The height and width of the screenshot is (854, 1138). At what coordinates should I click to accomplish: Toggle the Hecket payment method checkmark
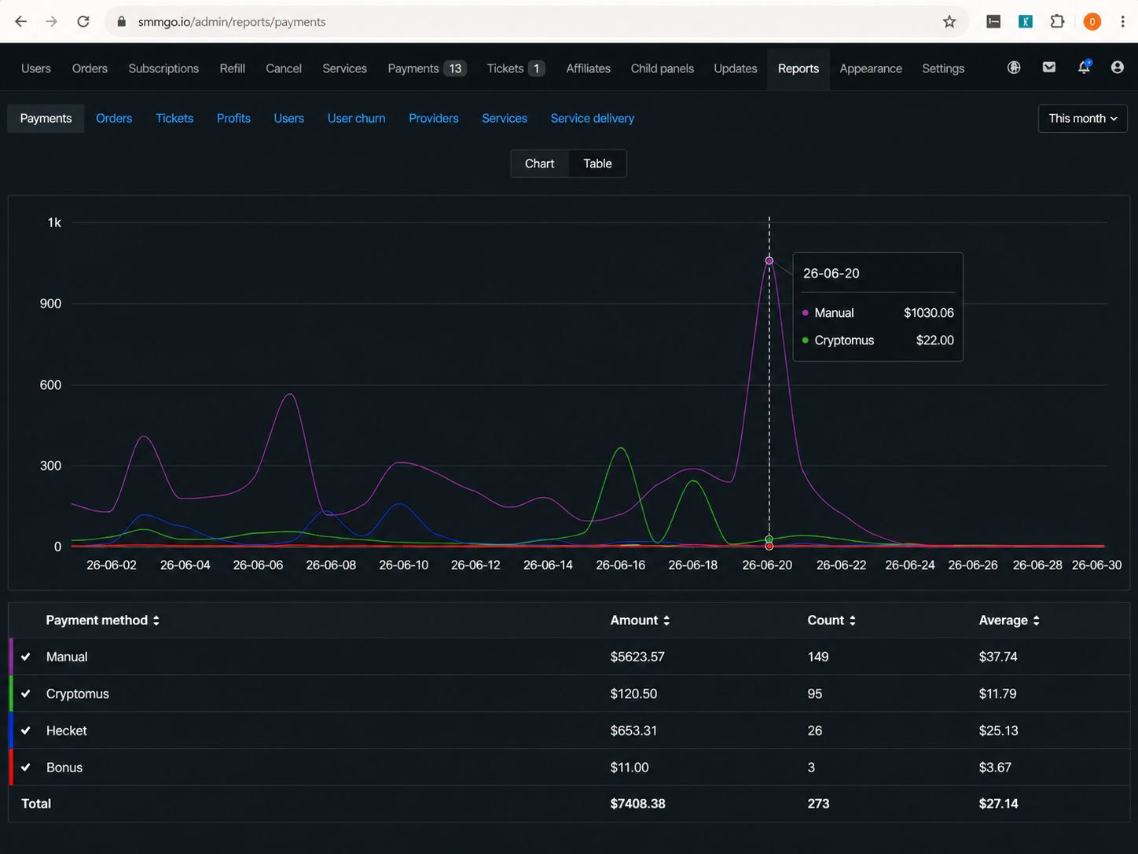click(x=26, y=731)
